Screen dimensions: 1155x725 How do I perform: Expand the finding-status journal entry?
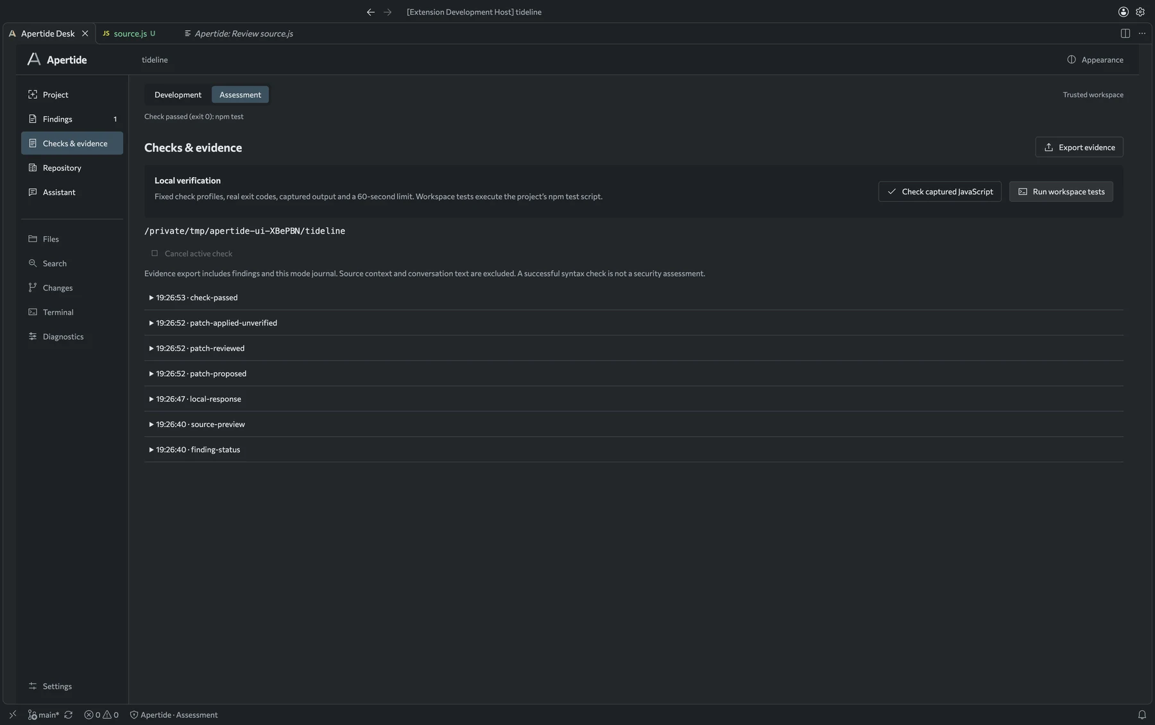[x=634, y=450]
